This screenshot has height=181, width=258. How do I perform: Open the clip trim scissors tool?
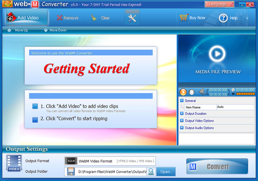202,92
